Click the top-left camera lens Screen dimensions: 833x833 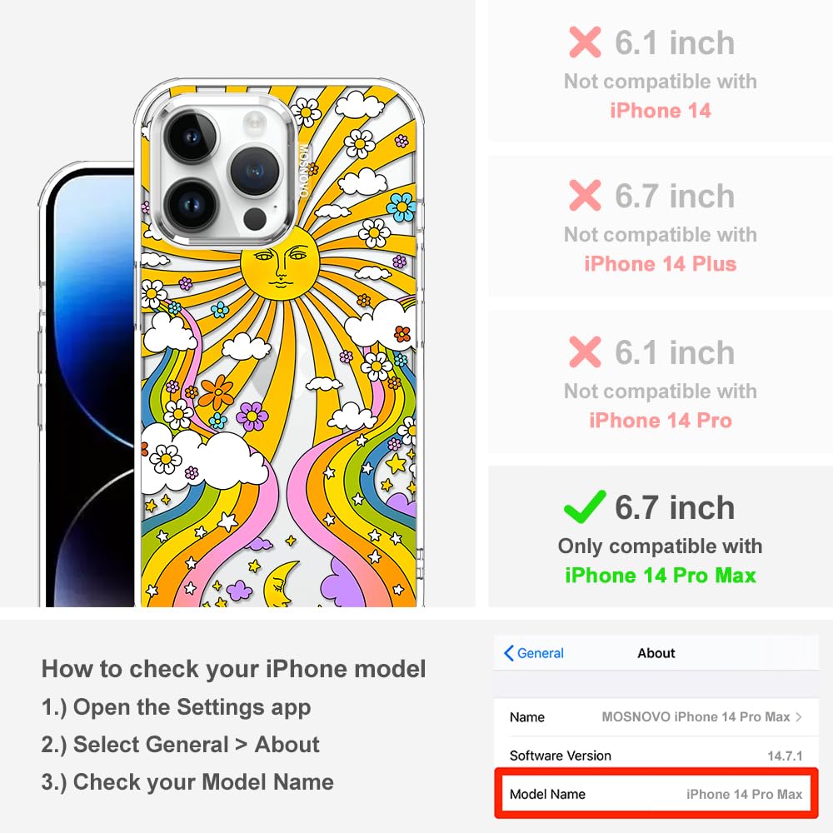192,137
